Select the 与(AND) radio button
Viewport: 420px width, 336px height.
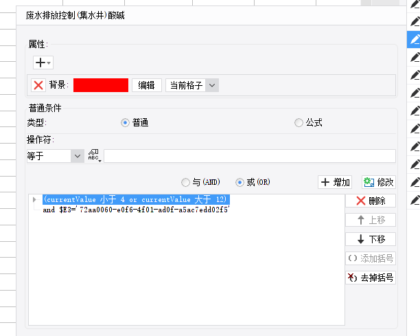click(185, 183)
